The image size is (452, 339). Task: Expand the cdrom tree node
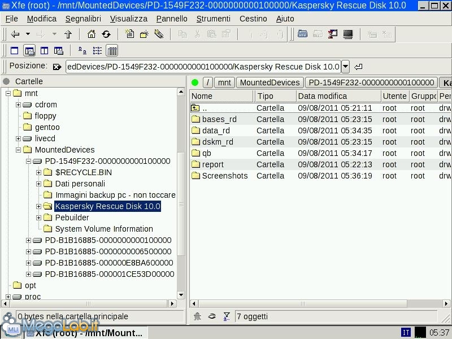(x=19, y=105)
